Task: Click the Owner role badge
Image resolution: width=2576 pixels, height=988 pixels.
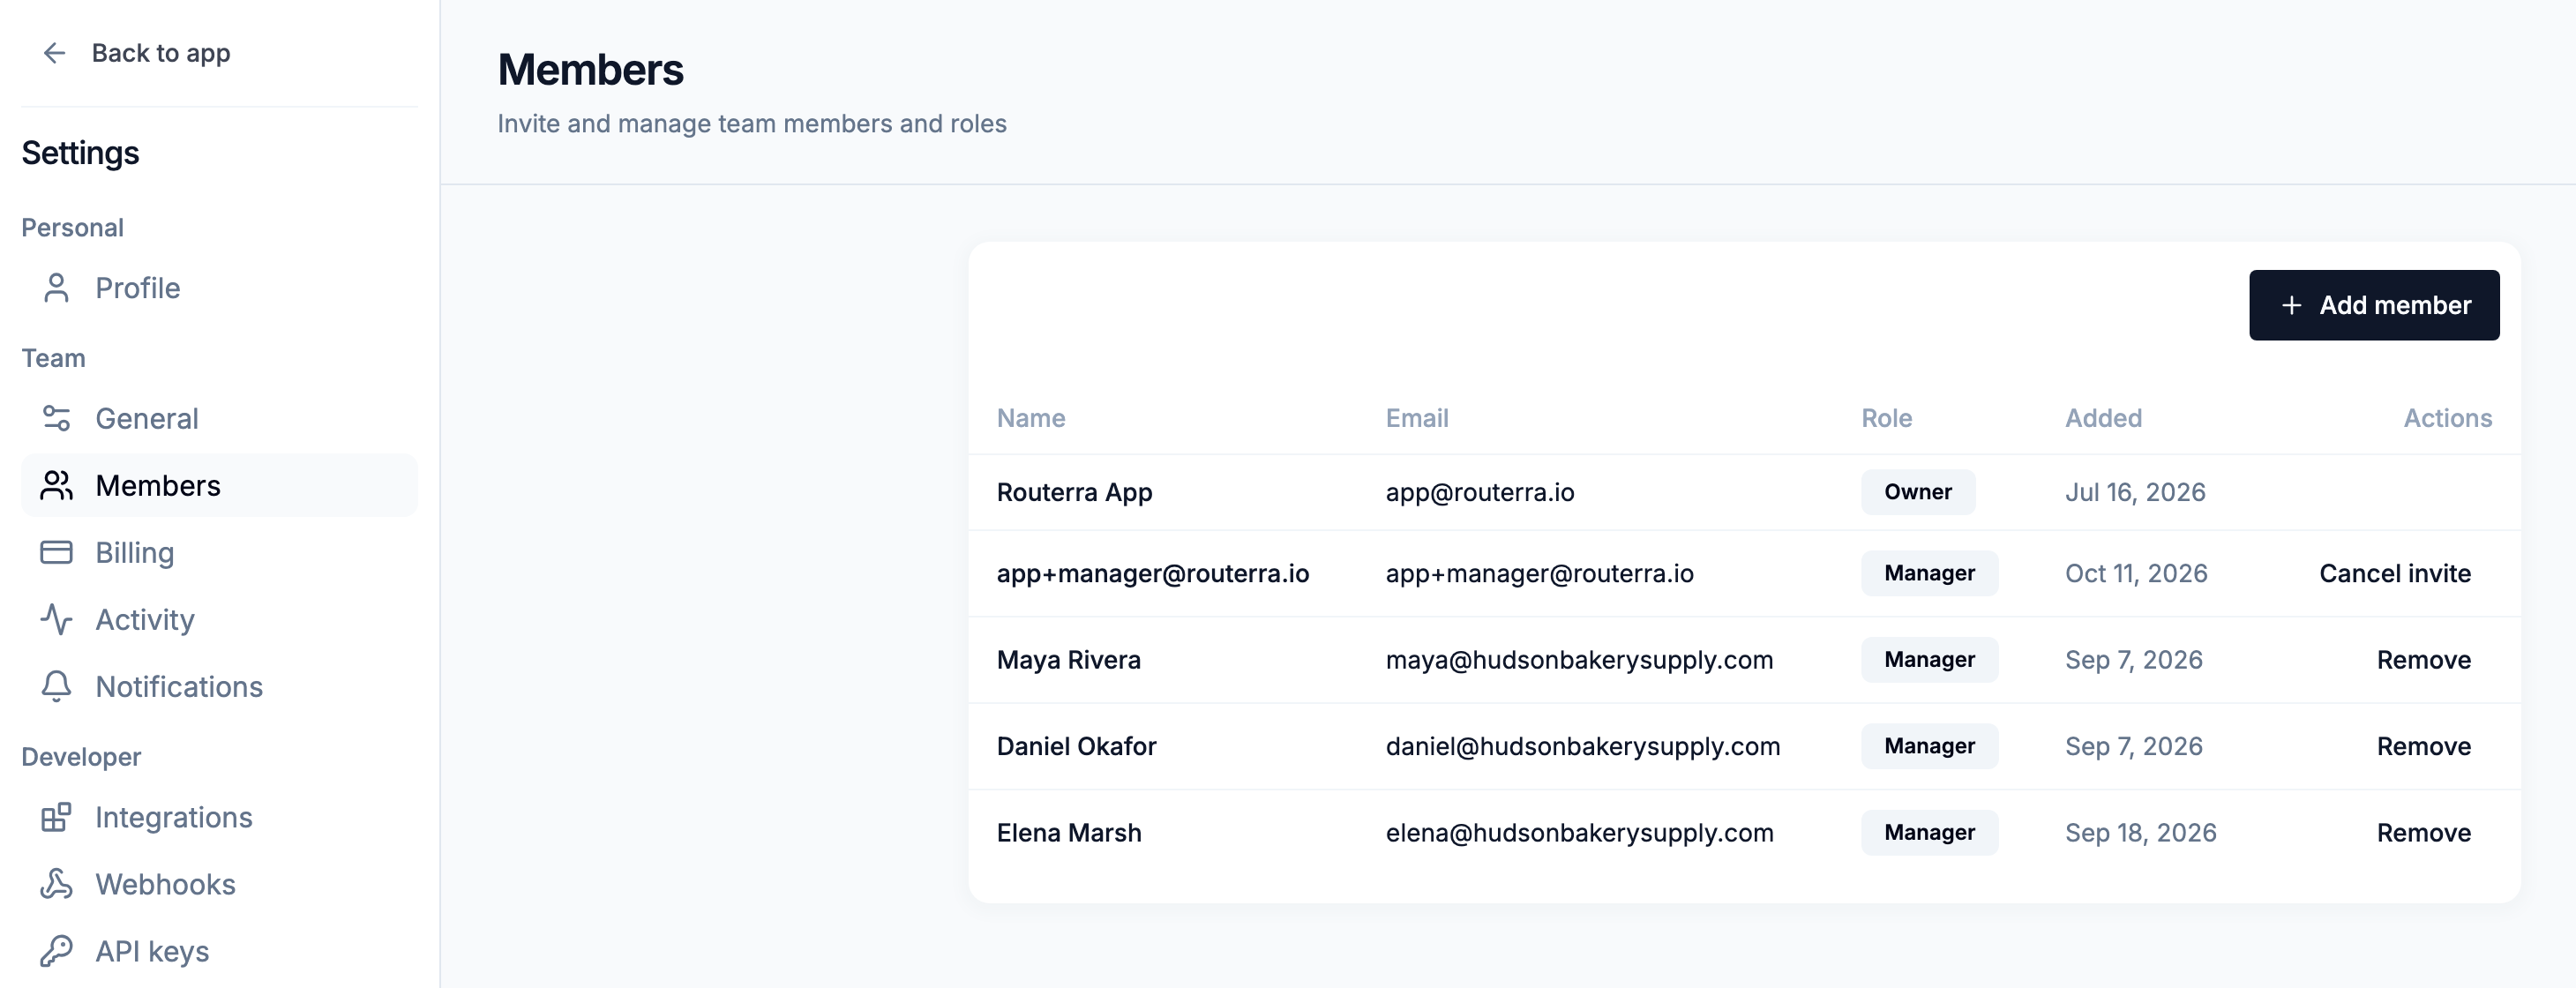Action: (x=1918, y=492)
